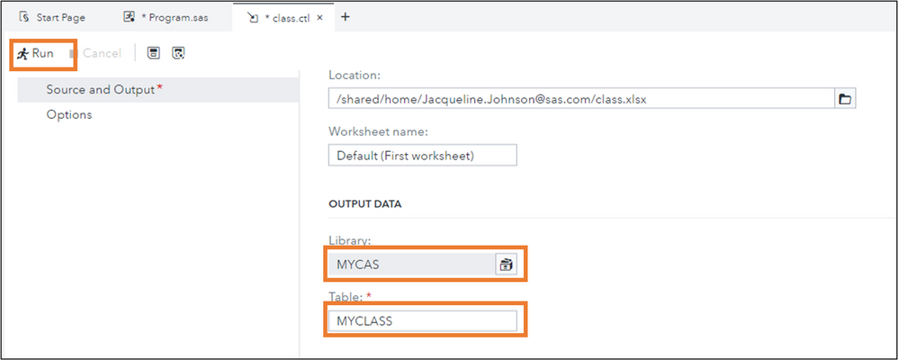
Task: Click the plus icon to add a tab
Action: coord(345,17)
